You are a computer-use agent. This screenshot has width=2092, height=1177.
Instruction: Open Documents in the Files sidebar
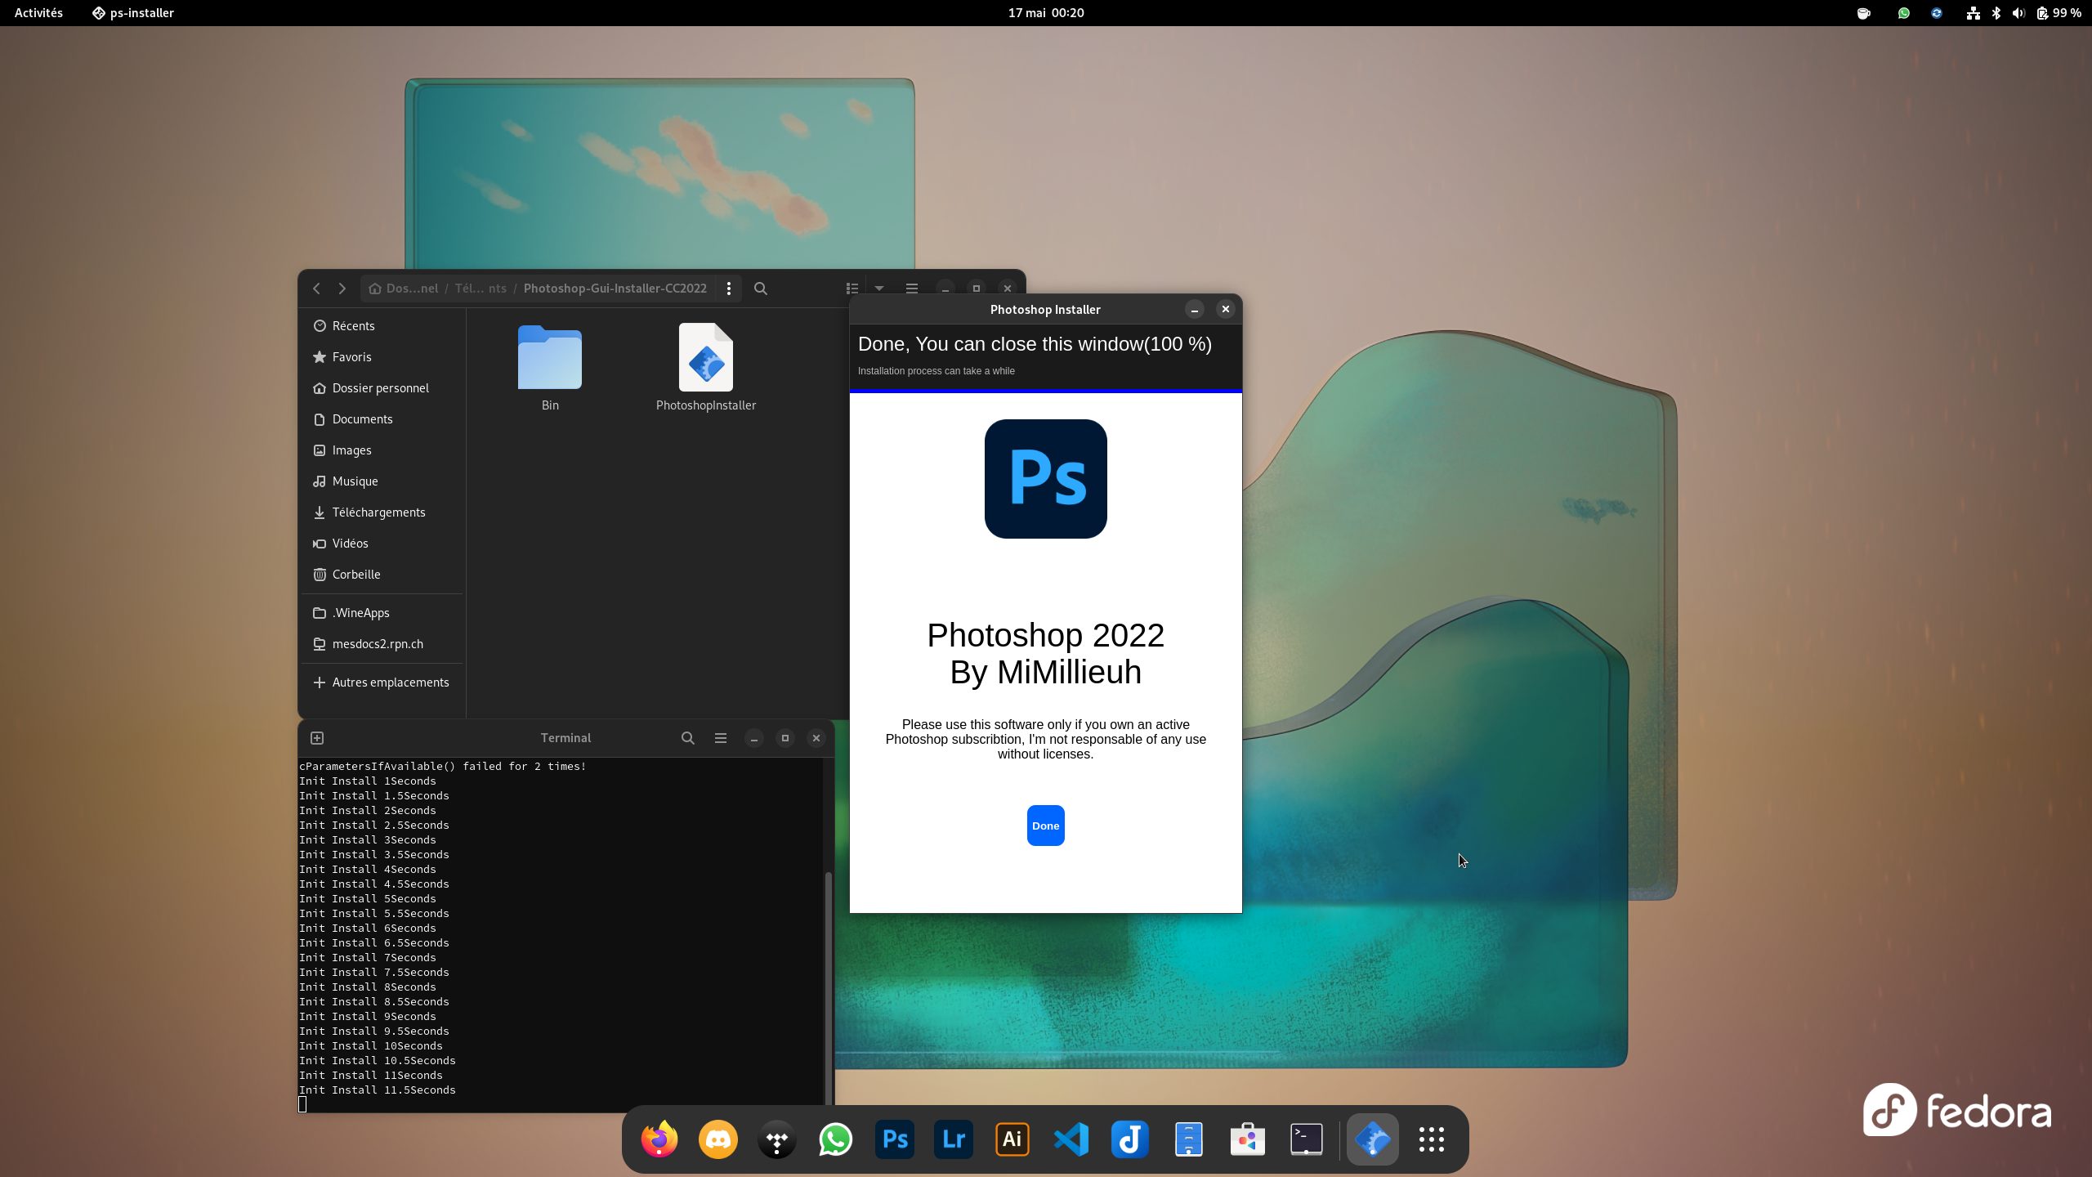click(382, 419)
